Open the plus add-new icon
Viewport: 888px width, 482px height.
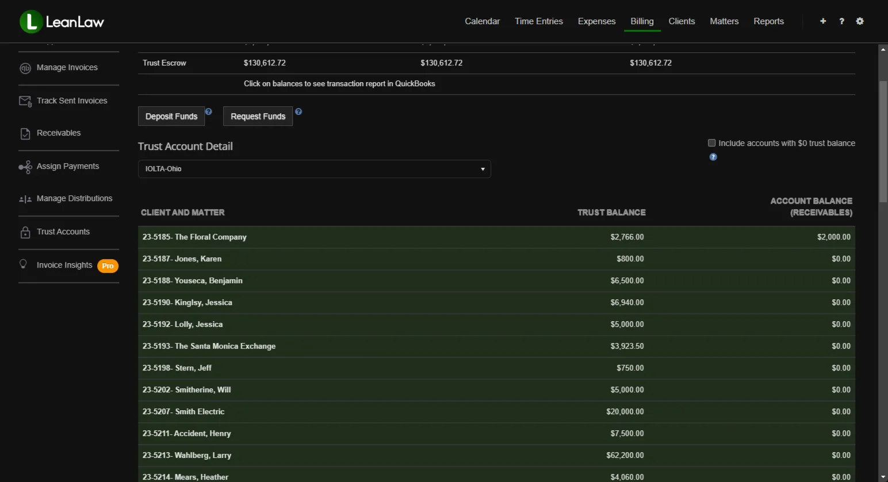pyautogui.click(x=823, y=21)
